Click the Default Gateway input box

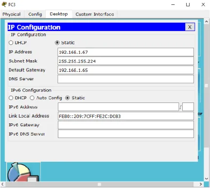point(125,70)
